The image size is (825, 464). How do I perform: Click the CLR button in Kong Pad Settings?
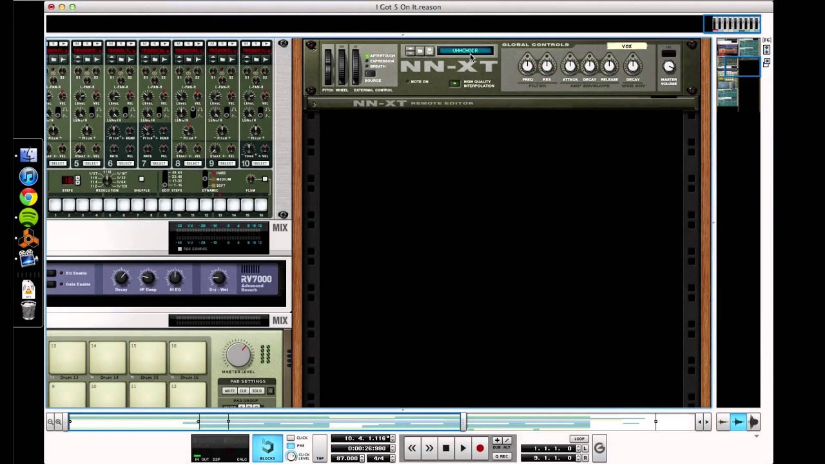pos(243,391)
